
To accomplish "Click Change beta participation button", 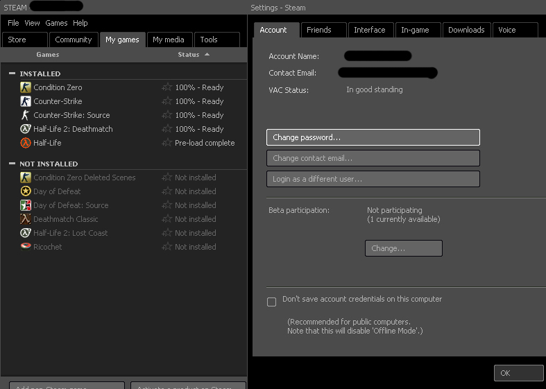I will point(404,248).
